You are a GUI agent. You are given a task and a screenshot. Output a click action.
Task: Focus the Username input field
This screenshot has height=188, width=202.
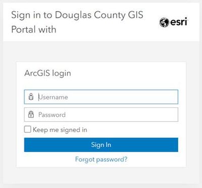pos(101,97)
